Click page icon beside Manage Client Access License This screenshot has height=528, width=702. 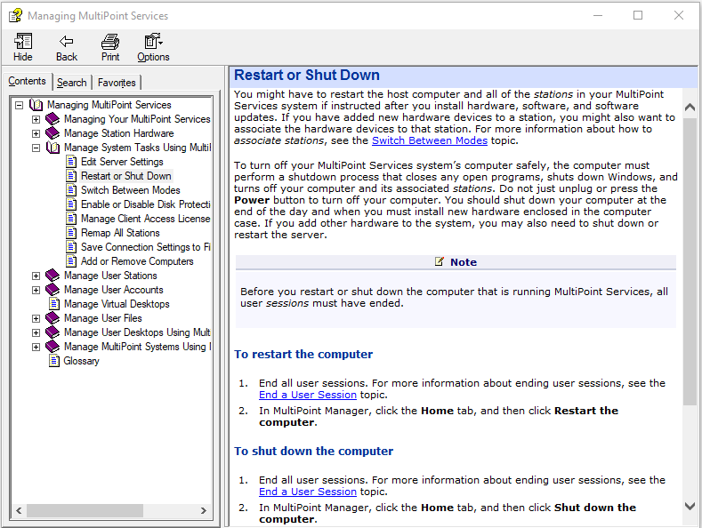click(x=71, y=219)
